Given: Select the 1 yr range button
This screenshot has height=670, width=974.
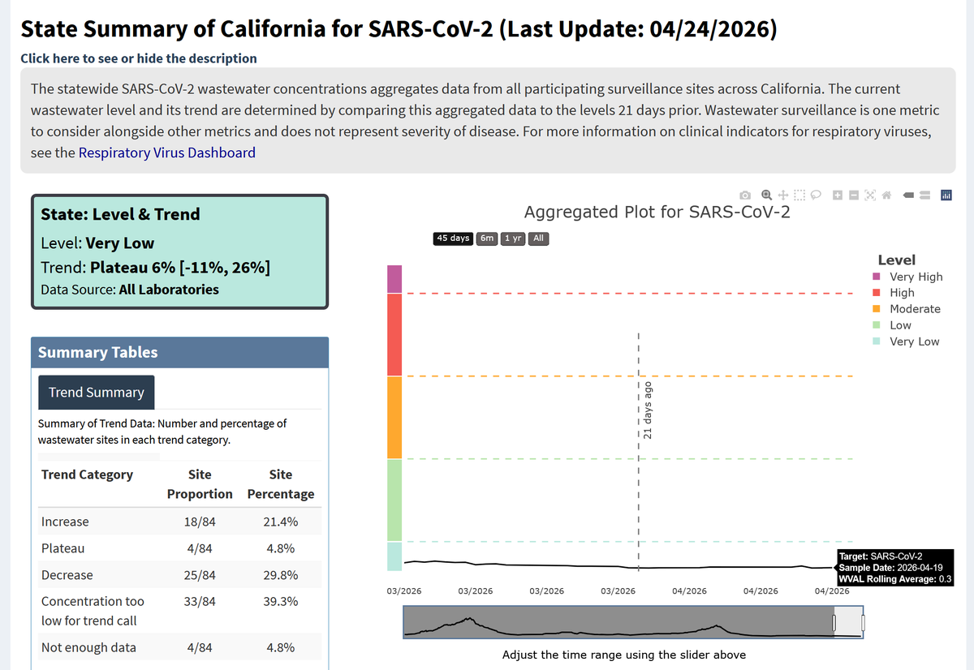Looking at the screenshot, I should point(513,238).
